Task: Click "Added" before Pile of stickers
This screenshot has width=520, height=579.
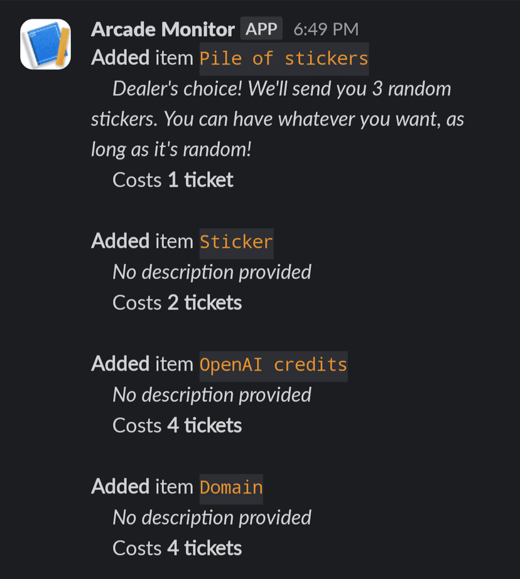Action: (x=121, y=58)
